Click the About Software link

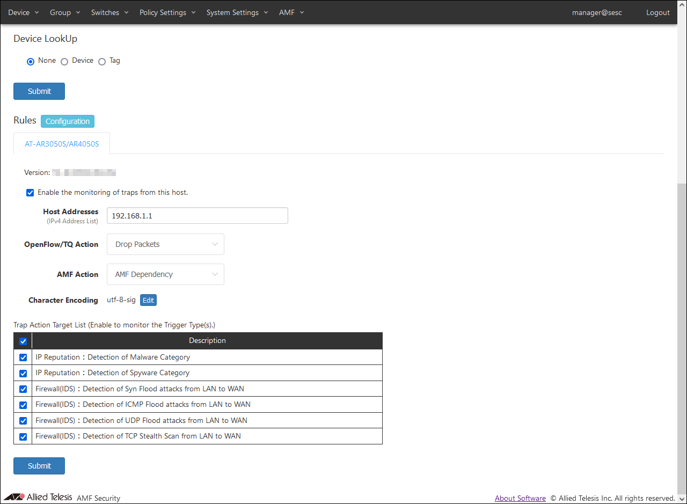click(520, 498)
